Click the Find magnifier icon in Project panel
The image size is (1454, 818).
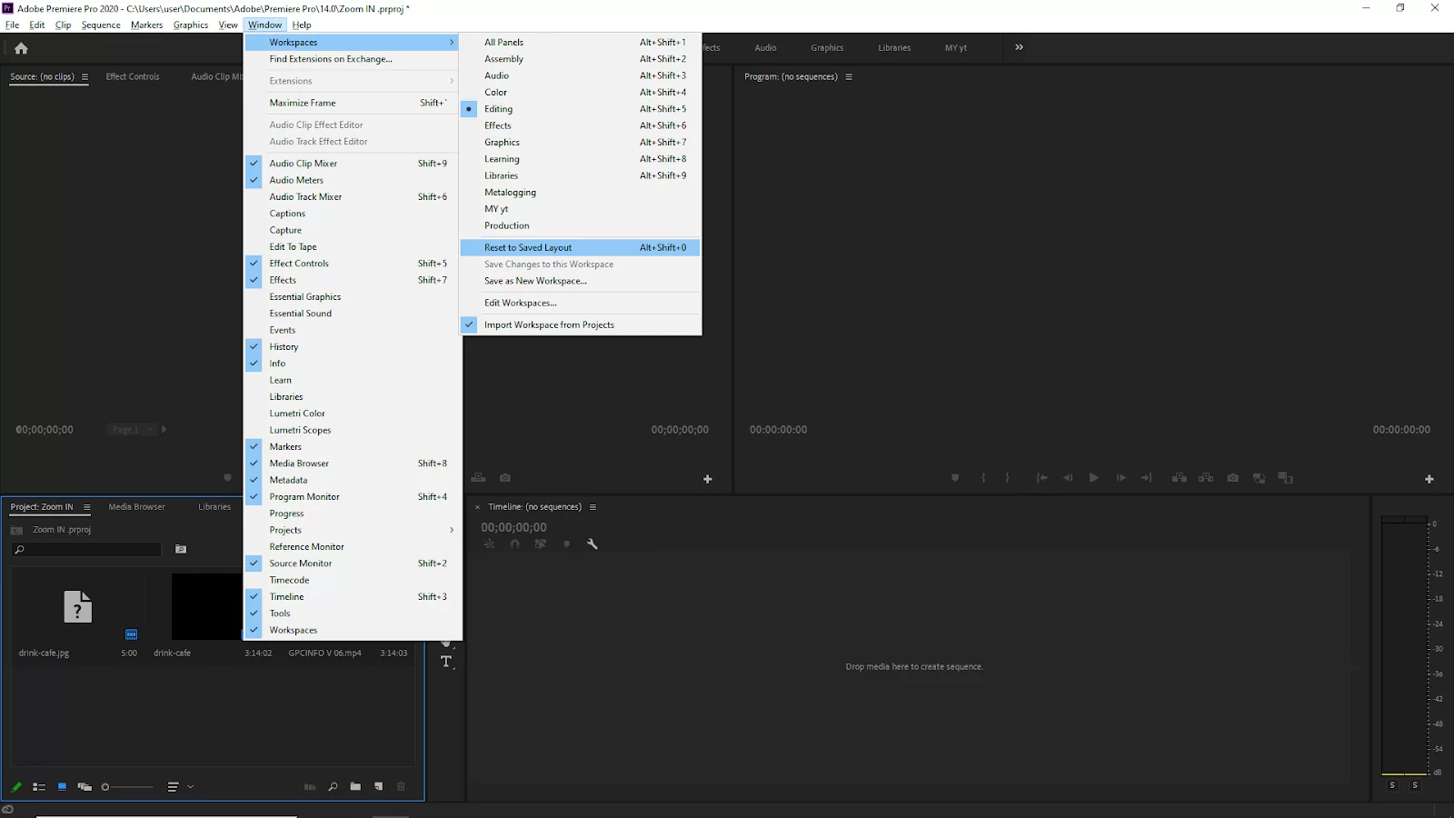(333, 787)
